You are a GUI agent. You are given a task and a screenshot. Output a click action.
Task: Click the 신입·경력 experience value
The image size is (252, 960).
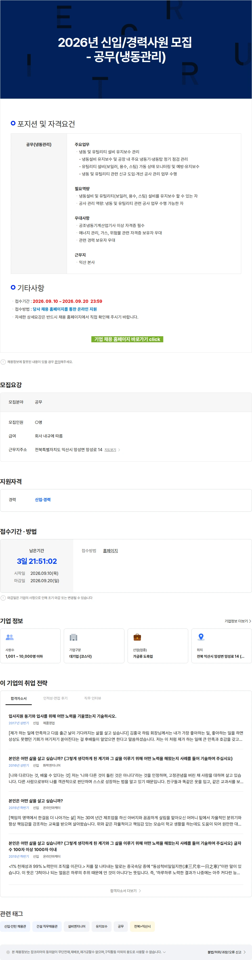point(43,499)
